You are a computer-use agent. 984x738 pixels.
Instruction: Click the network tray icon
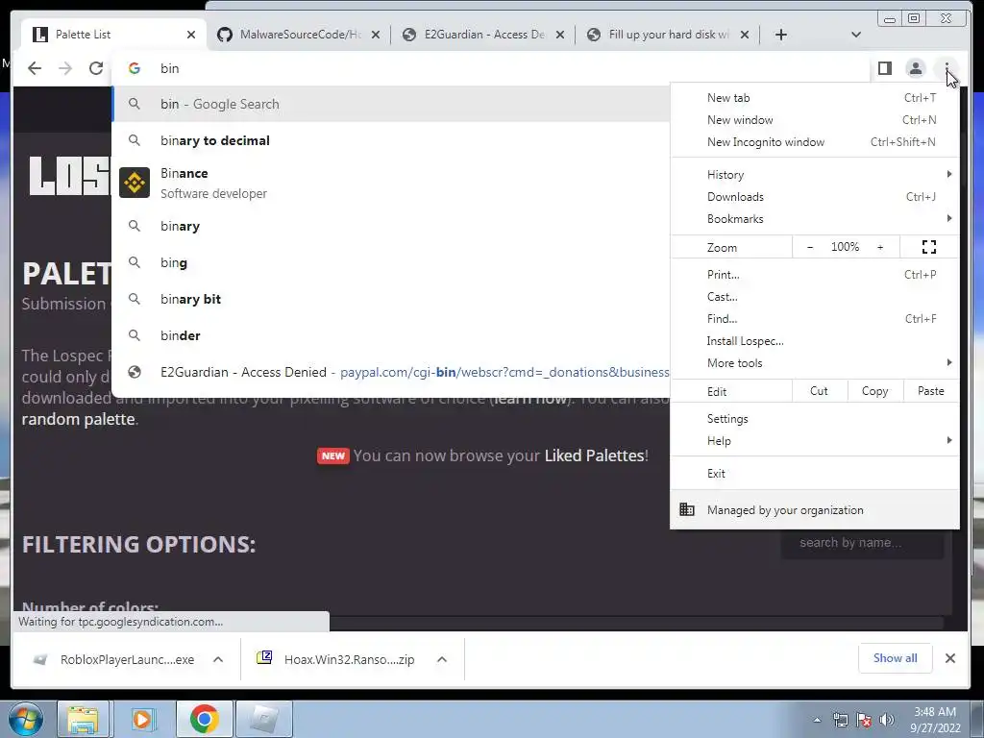click(840, 720)
